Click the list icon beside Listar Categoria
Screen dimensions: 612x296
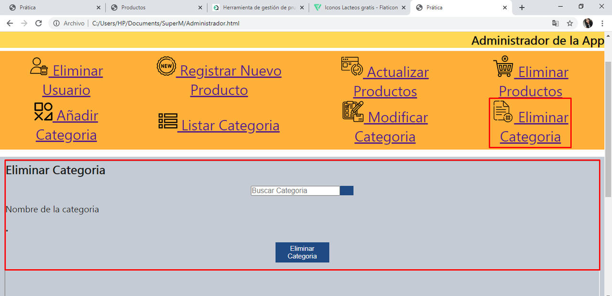(168, 121)
